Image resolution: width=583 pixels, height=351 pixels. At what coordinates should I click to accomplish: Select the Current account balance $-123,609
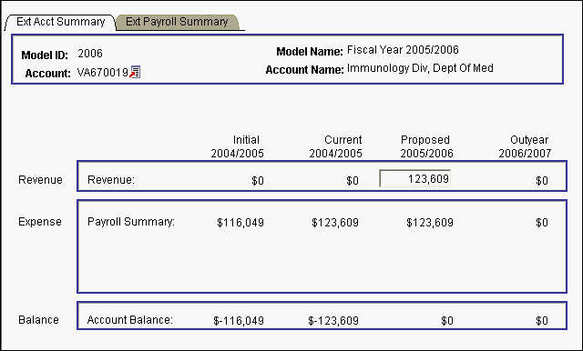coord(333,321)
